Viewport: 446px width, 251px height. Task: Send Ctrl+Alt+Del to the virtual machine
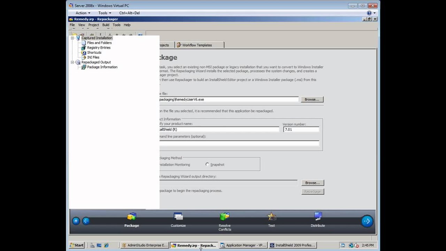tap(129, 13)
